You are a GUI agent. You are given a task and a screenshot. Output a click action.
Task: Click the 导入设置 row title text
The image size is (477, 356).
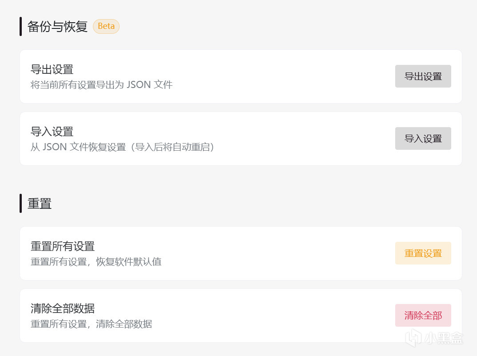pos(52,132)
